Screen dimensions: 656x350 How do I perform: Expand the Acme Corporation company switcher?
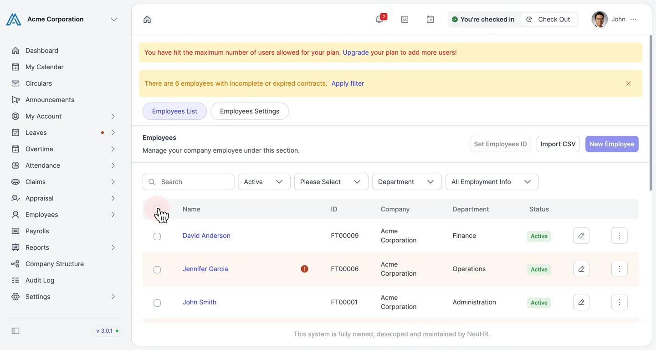click(x=114, y=19)
